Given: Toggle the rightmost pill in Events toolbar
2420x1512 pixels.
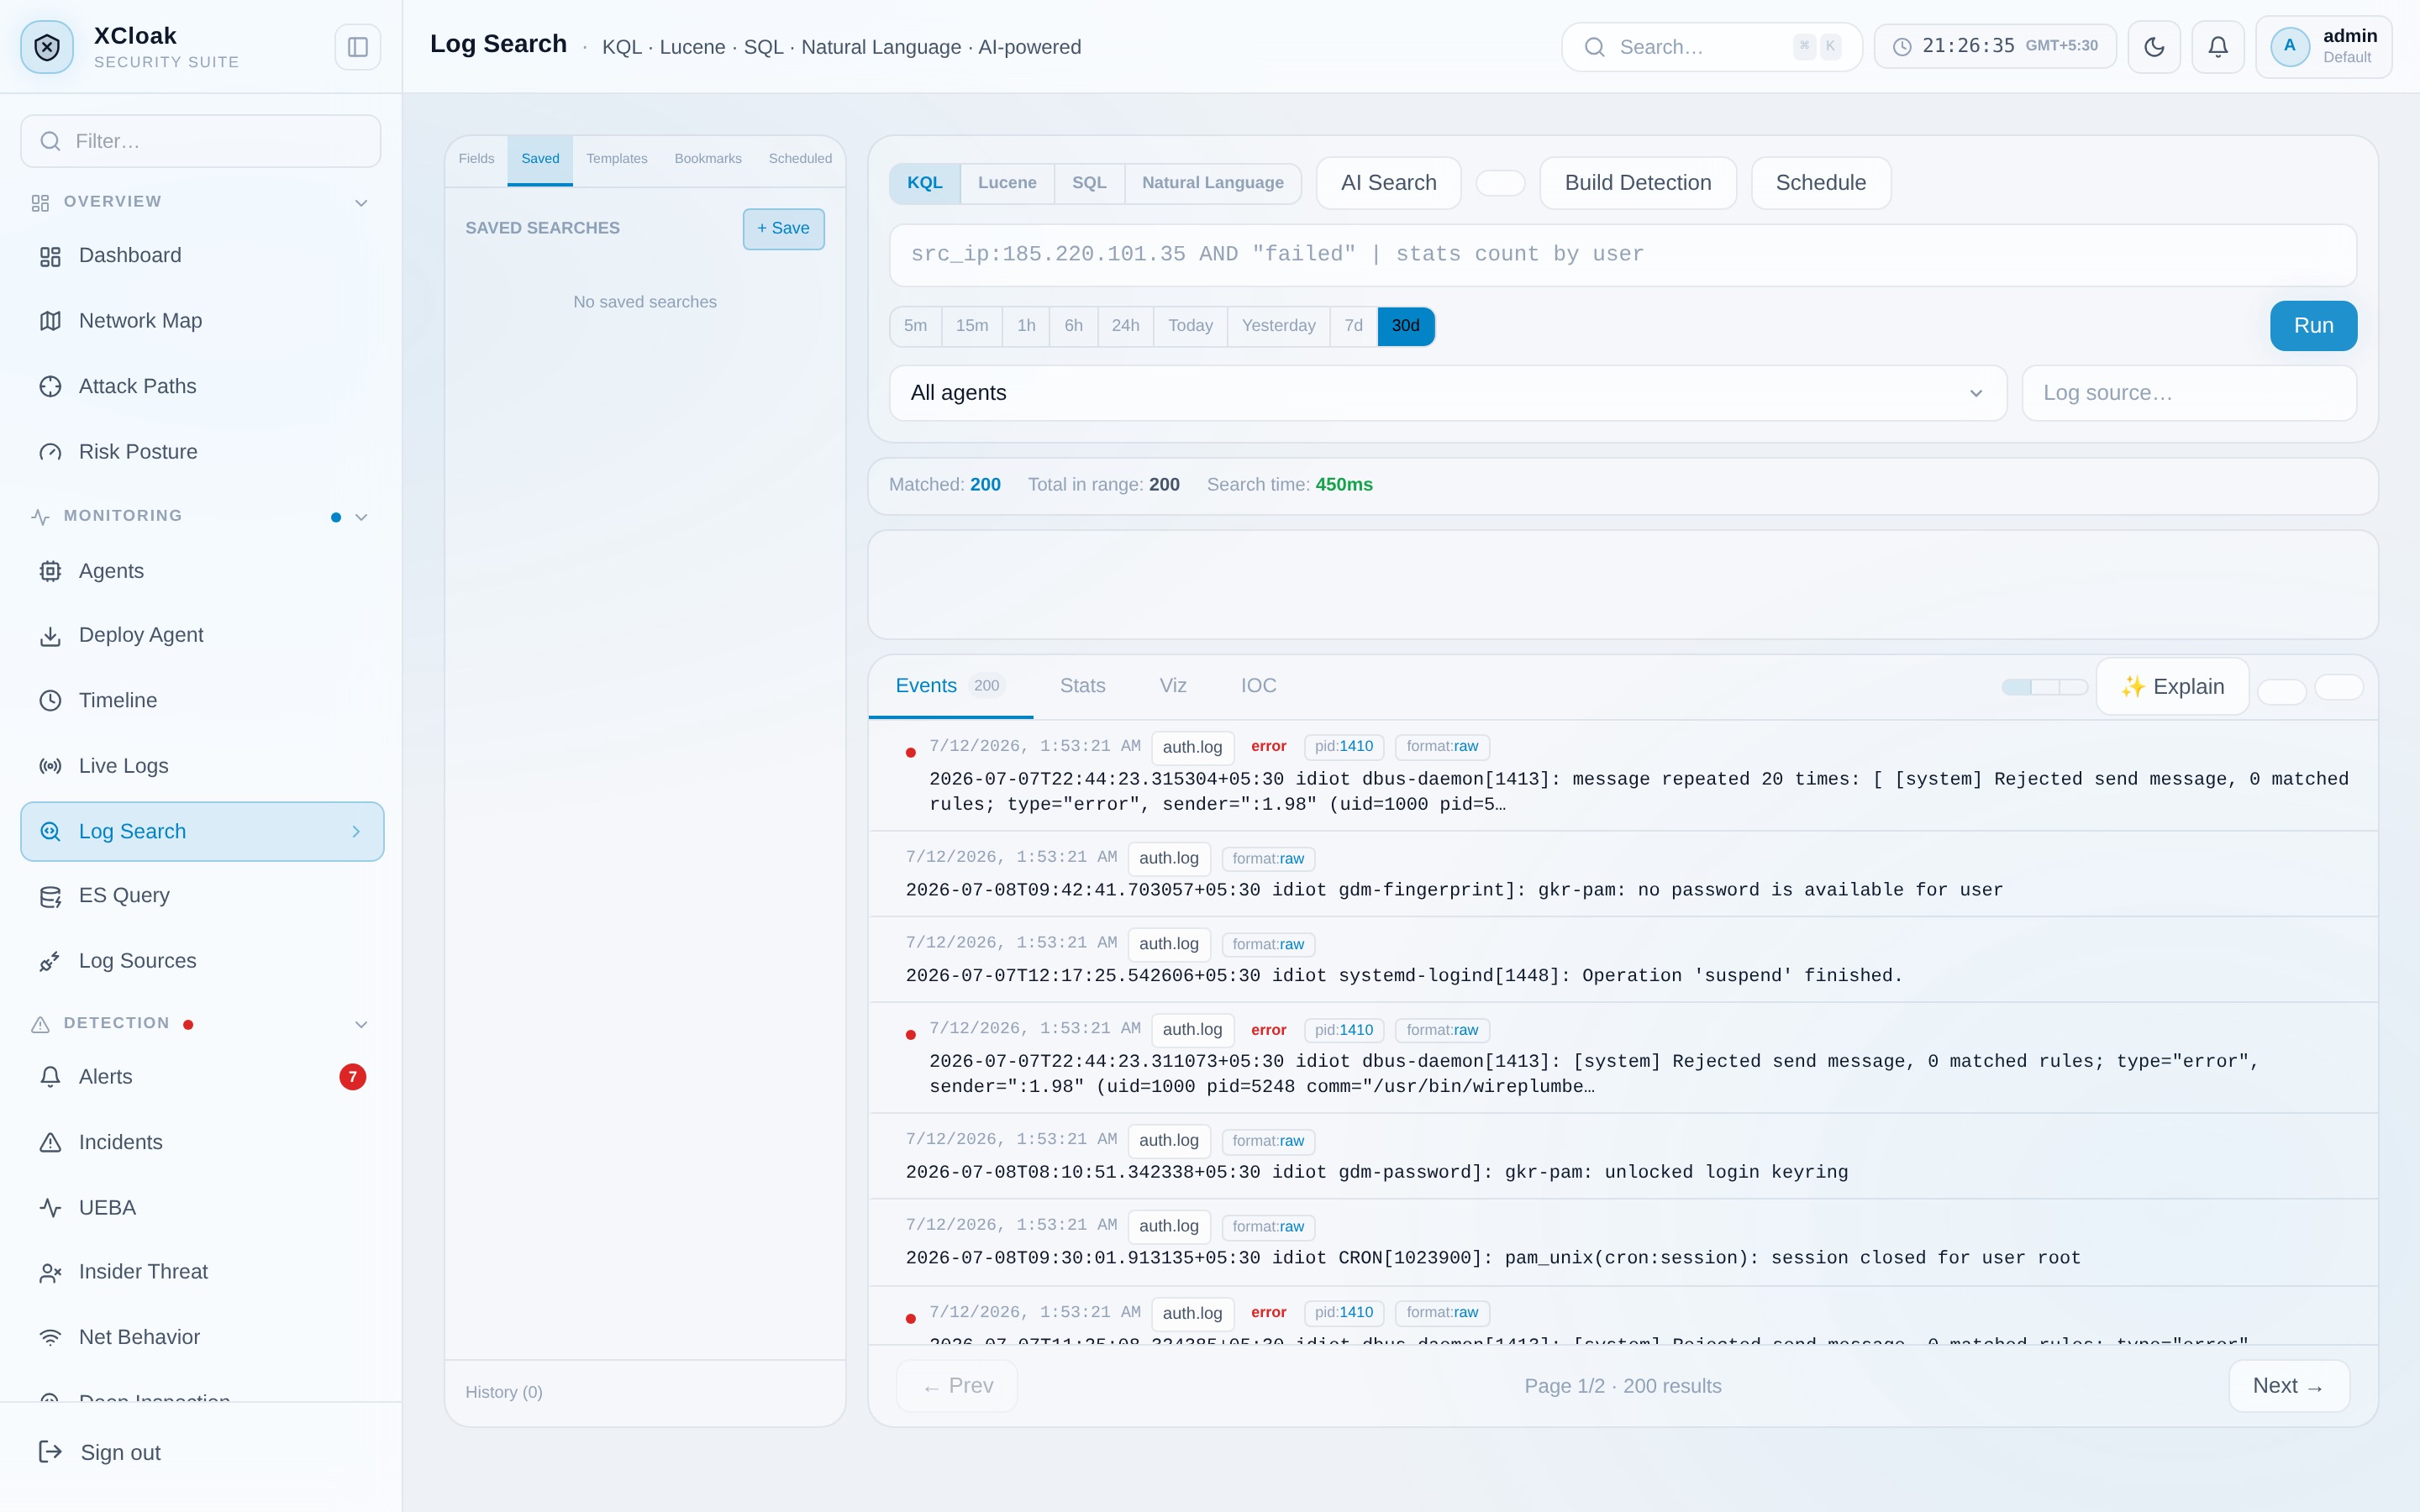Looking at the screenshot, I should click(2339, 687).
